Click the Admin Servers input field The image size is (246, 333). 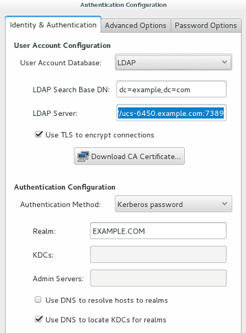[x=158, y=278]
